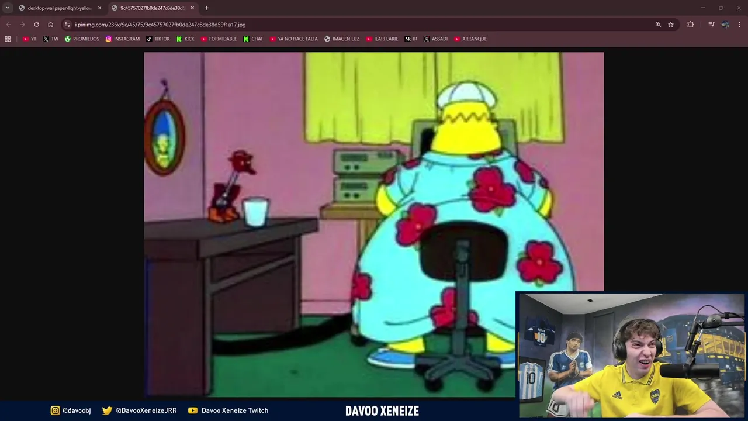Open the ASSADI bookmark
The height and width of the screenshot is (421, 748).
click(435, 39)
